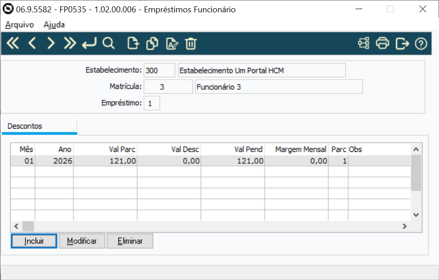Viewport: 439px width, 280px height.
Task: Go to the first record
Action: (x=13, y=43)
